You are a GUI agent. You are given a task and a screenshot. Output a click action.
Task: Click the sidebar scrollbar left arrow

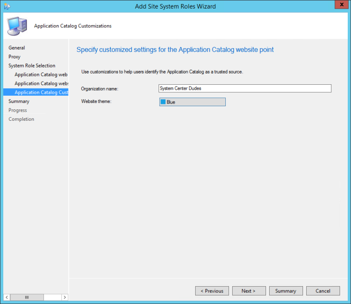click(7, 297)
